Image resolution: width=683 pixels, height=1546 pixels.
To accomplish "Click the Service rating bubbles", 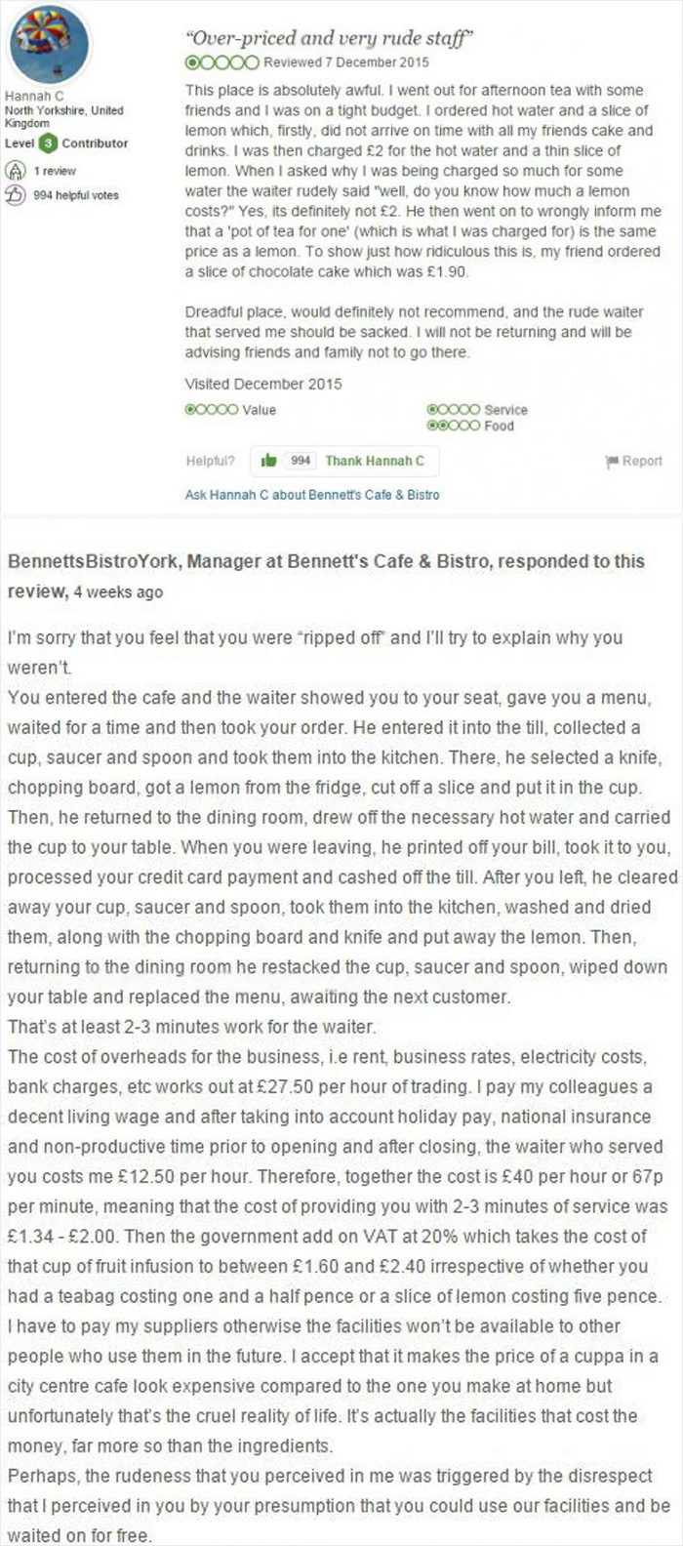I will (455, 410).
